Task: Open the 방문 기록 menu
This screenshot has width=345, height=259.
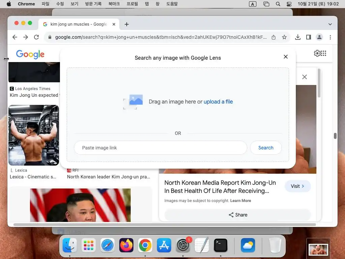Action: point(94,4)
